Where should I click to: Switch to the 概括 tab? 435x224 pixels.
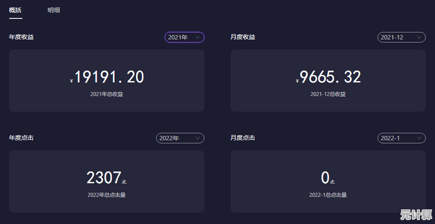(x=16, y=11)
